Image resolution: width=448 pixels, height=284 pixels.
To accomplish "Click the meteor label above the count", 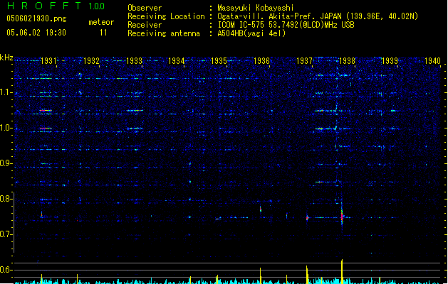I will point(101,22).
